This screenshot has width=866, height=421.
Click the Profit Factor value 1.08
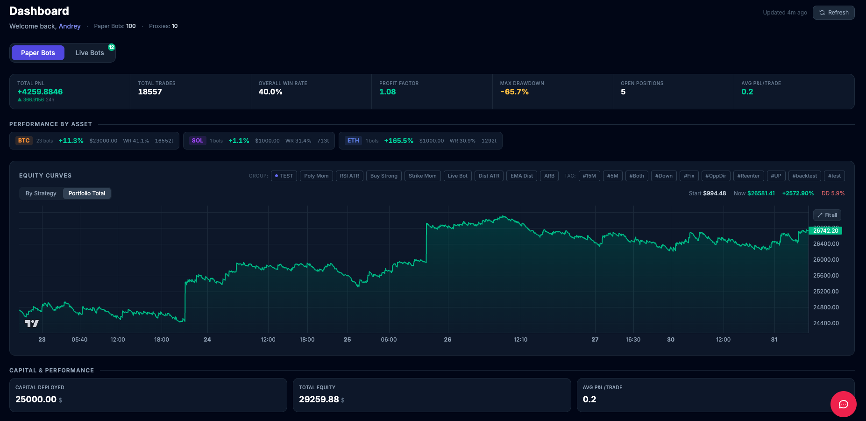(x=388, y=92)
